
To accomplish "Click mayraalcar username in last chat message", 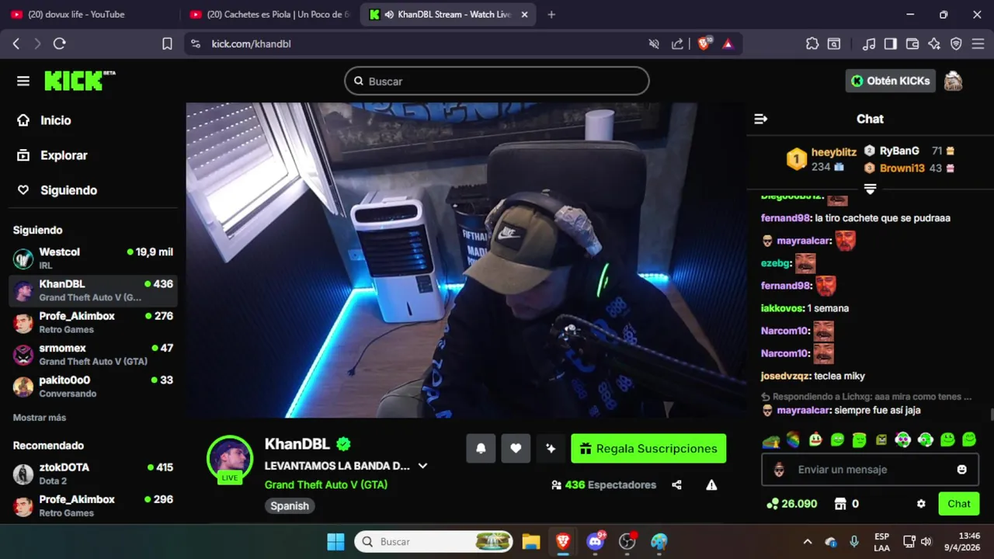I will pyautogui.click(x=804, y=410).
